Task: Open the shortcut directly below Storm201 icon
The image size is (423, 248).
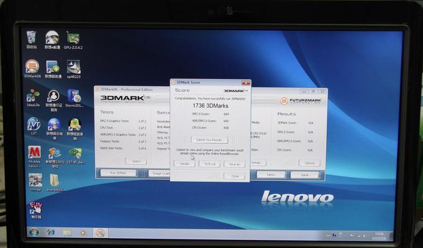Action: tap(75, 129)
